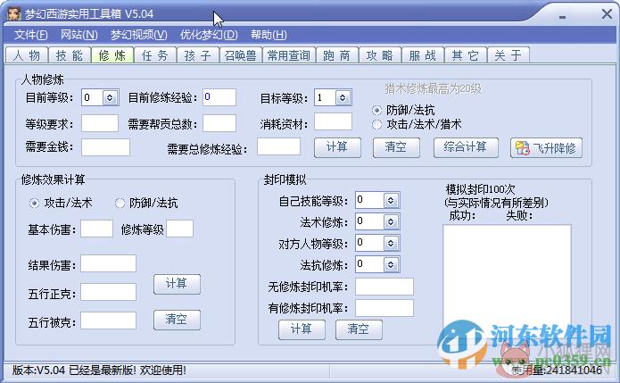The image size is (620, 383).
Task: Select 防御/法抗 radio in 修炼效果计算
Action: pyautogui.click(x=120, y=204)
